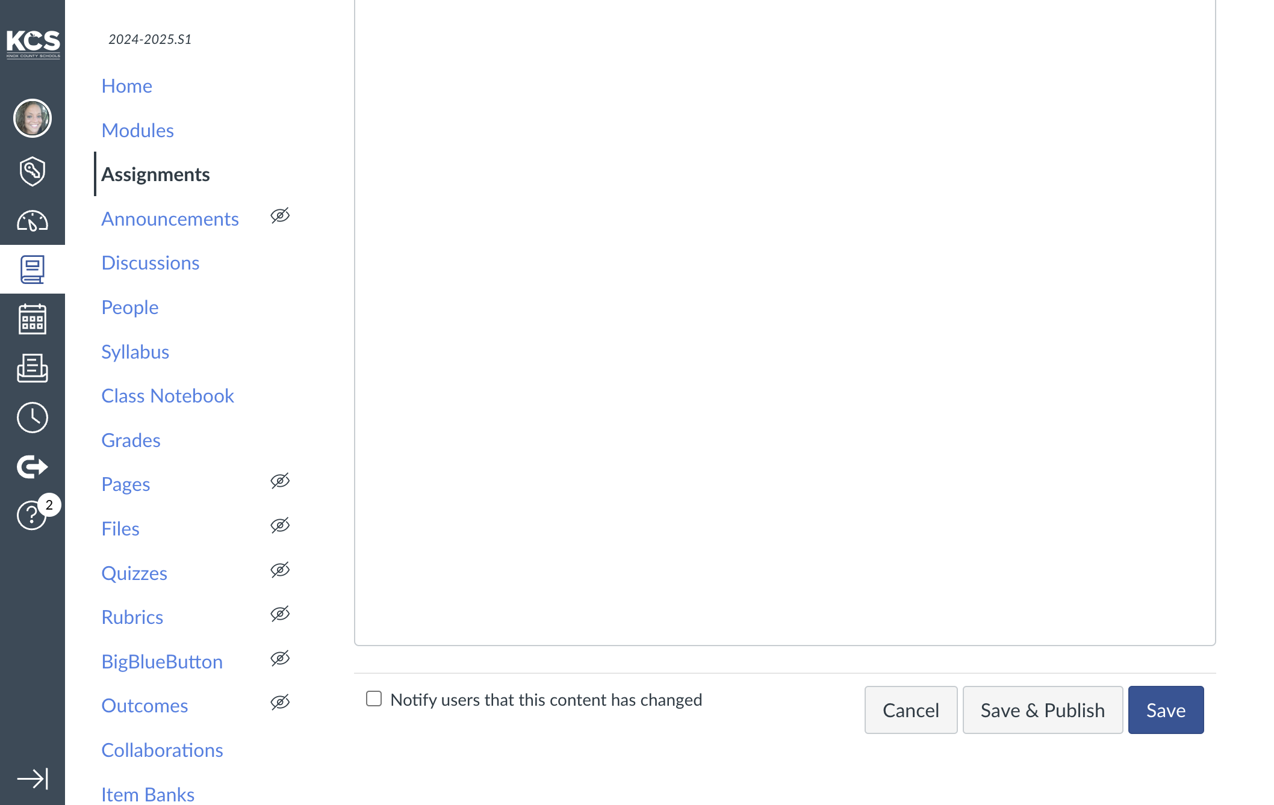This screenshot has height=805, width=1274.
Task: Open the Courses book icon
Action: (33, 270)
